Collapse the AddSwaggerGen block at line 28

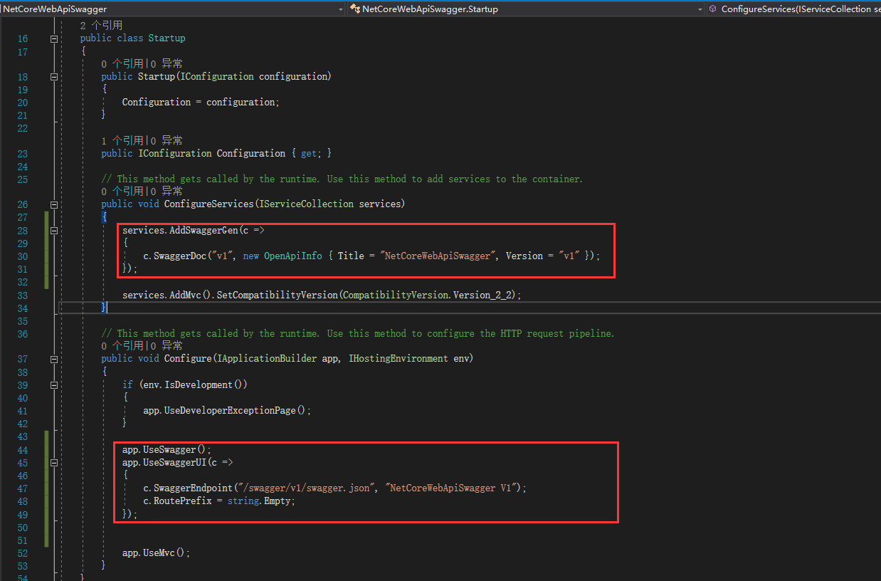click(54, 231)
